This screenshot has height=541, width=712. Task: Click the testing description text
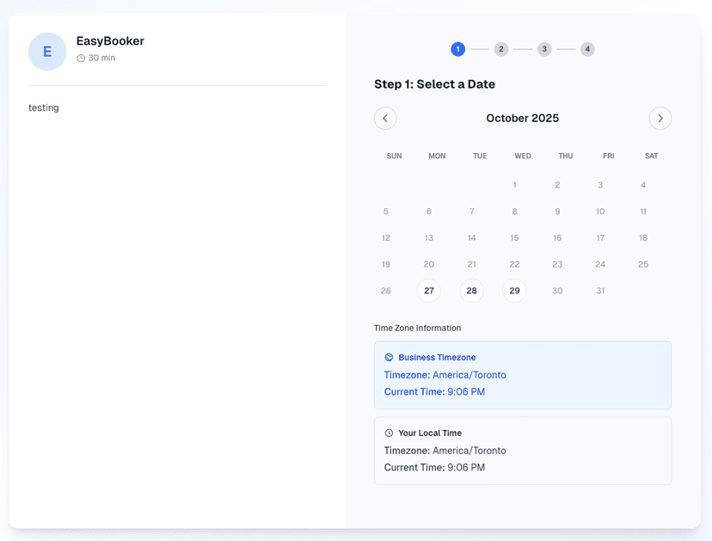(x=44, y=108)
